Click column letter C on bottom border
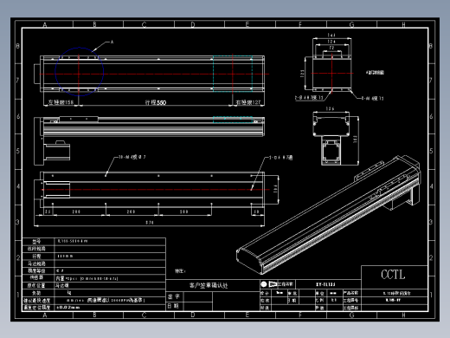The width and height of the screenshot is (450, 338). [144, 315]
